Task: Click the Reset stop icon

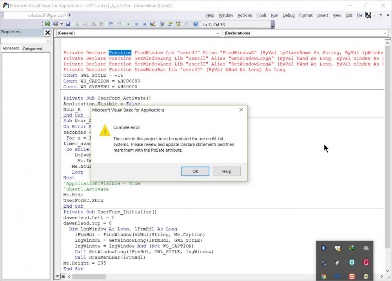Action: click(x=144, y=24)
